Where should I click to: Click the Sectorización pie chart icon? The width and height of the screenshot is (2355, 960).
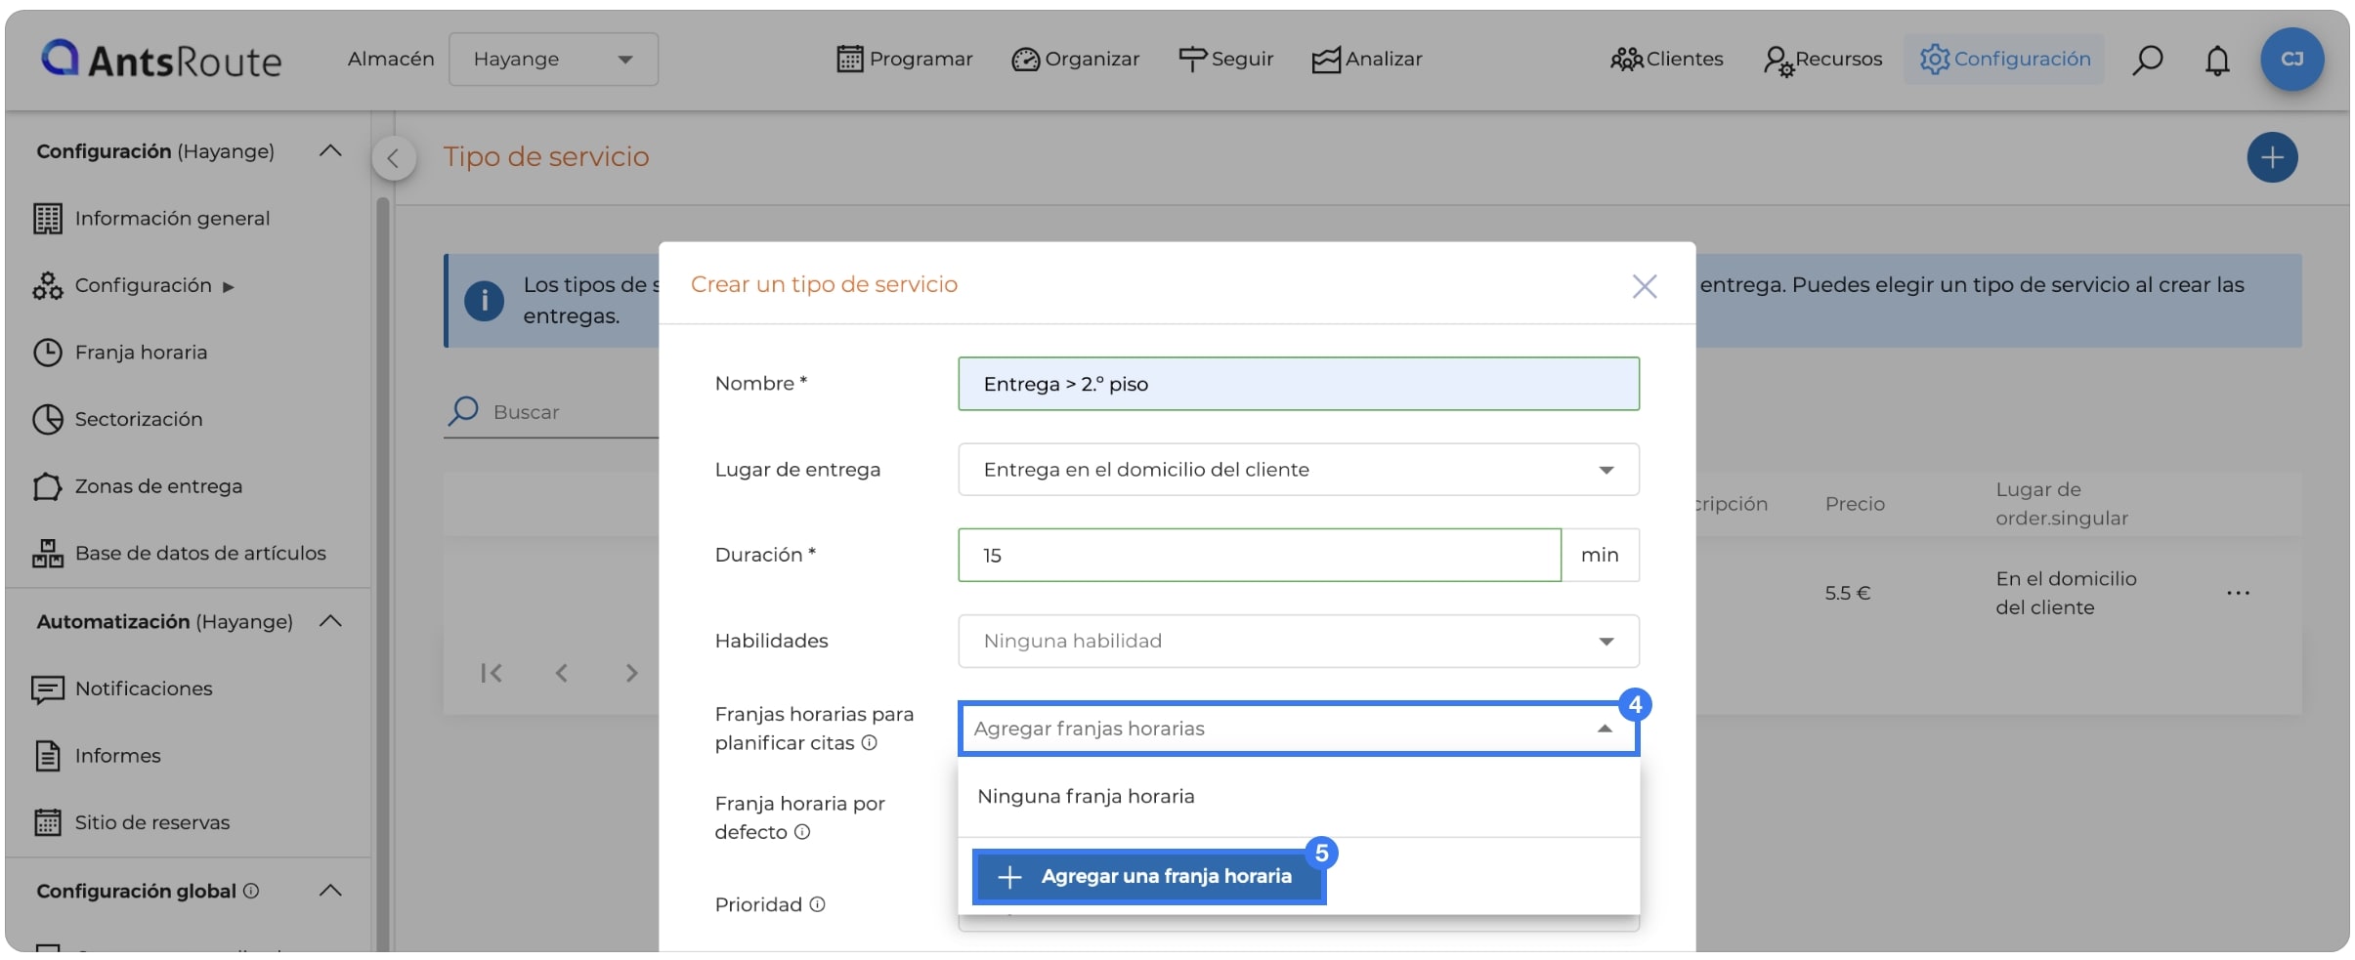pos(47,419)
